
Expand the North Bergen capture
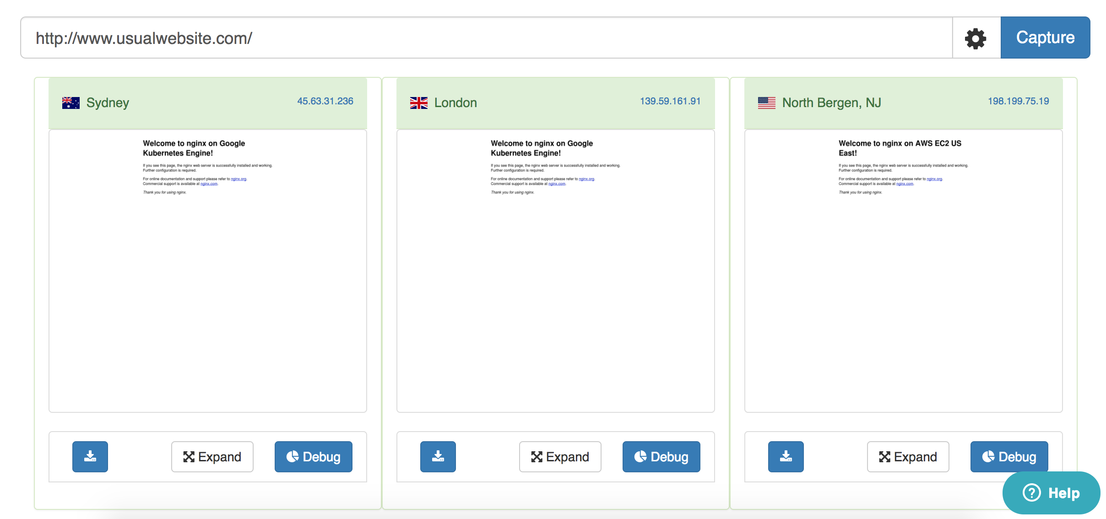[908, 456]
